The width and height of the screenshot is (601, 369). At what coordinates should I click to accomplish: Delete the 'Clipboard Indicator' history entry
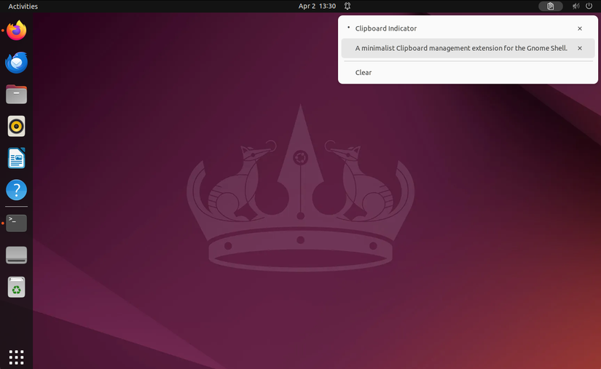pyautogui.click(x=580, y=28)
